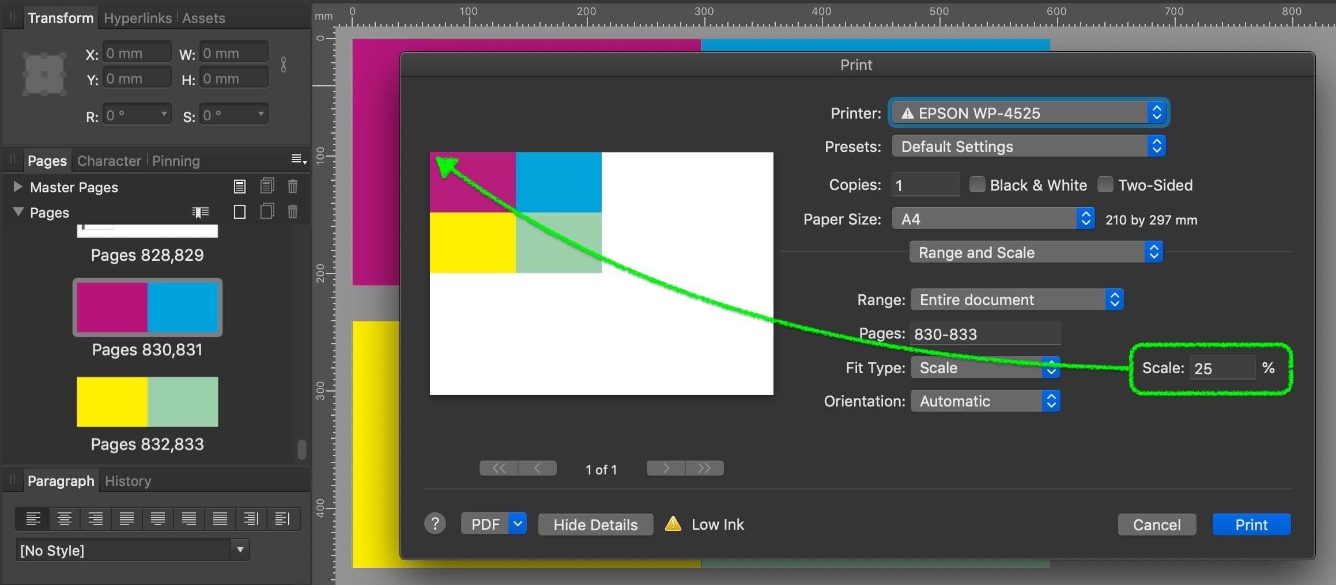Align paragraph text right
Image resolution: width=1336 pixels, height=585 pixels.
click(96, 519)
